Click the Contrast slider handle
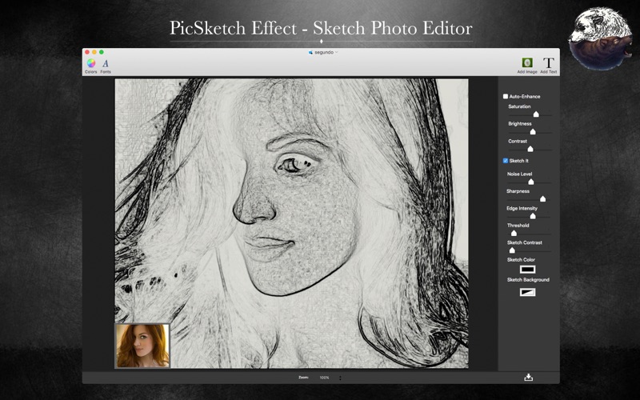Screen dimensions: 640x400 [530, 149]
